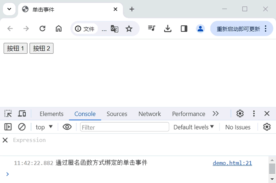Show browser downloads
This screenshot has width=276, height=183.
point(168,29)
